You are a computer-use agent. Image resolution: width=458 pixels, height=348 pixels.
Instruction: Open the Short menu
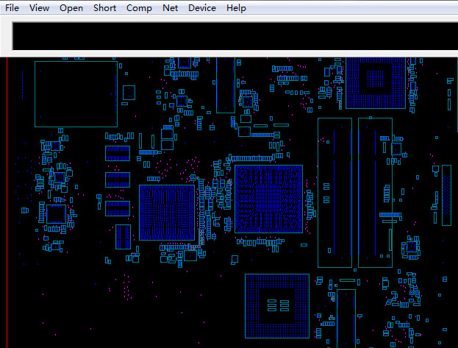click(104, 8)
